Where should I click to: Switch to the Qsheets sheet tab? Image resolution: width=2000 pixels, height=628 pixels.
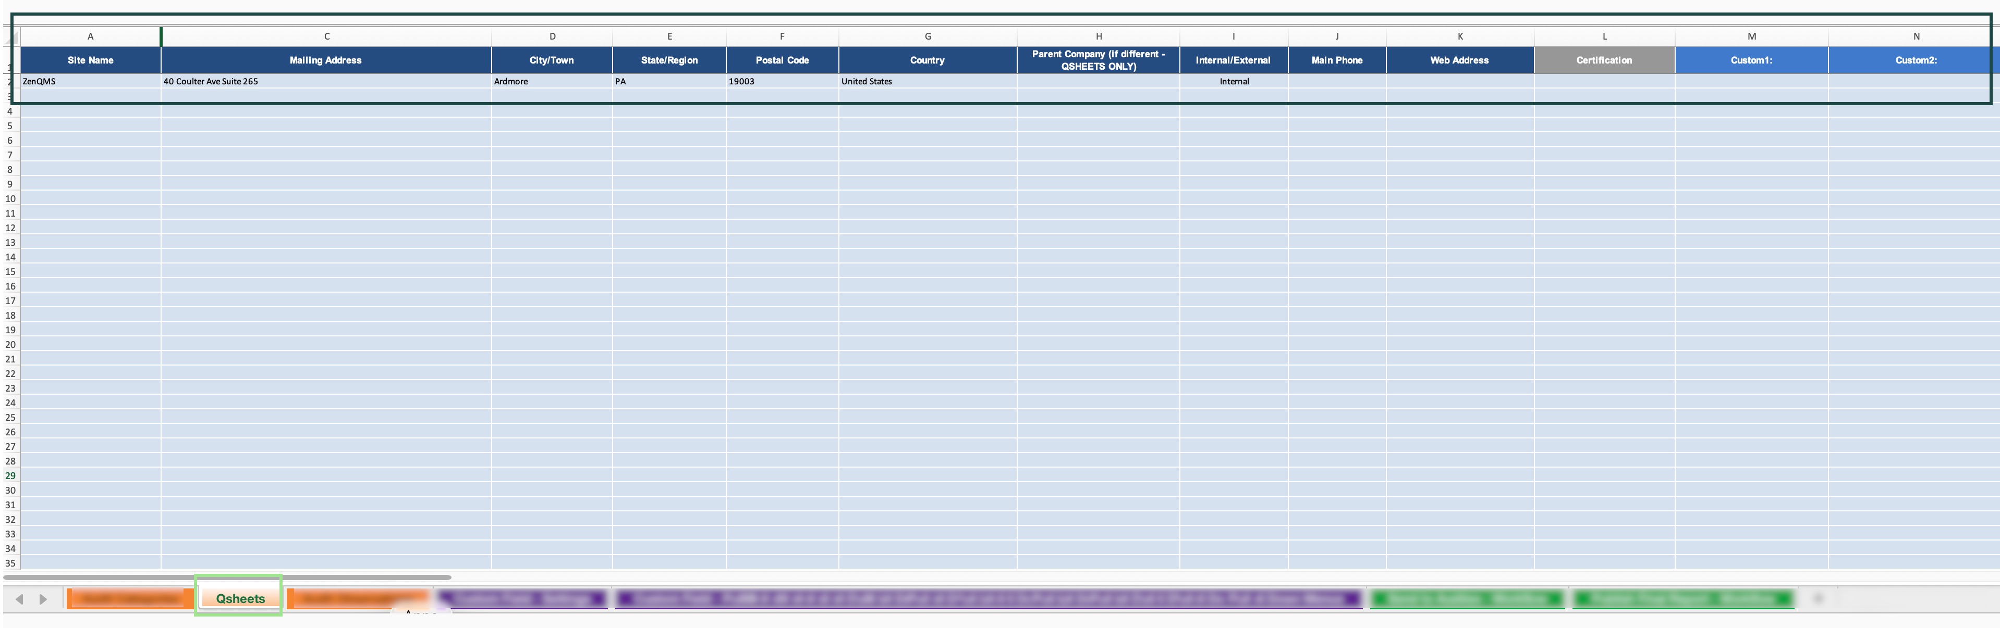pyautogui.click(x=240, y=598)
